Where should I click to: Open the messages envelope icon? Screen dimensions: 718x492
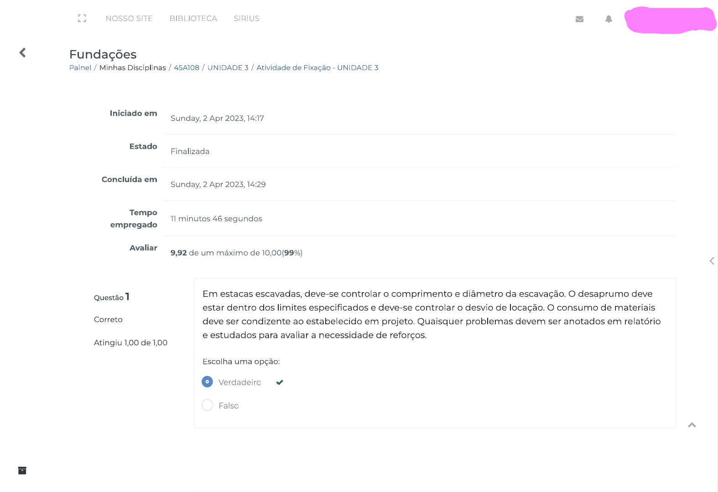580,19
